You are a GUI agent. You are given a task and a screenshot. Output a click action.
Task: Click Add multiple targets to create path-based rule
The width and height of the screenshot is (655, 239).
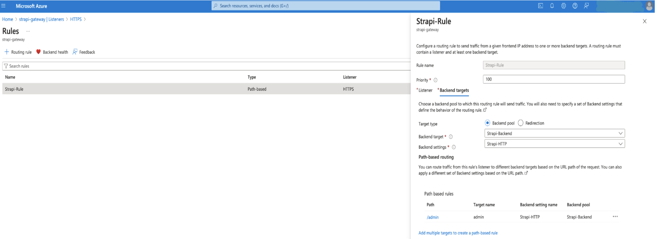[x=458, y=233]
